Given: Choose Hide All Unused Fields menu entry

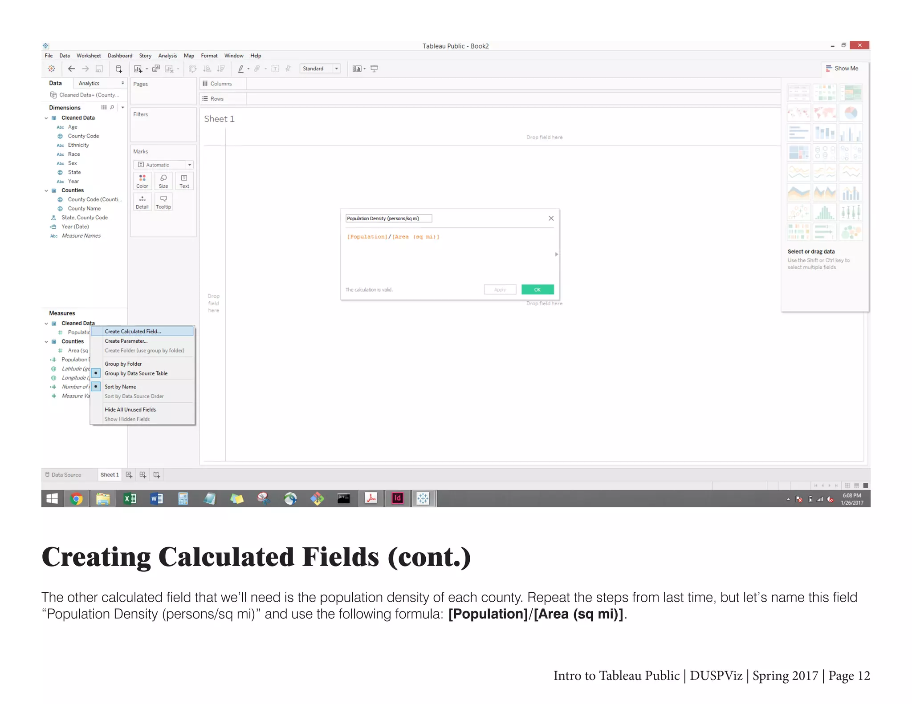Looking at the screenshot, I should click(x=130, y=410).
